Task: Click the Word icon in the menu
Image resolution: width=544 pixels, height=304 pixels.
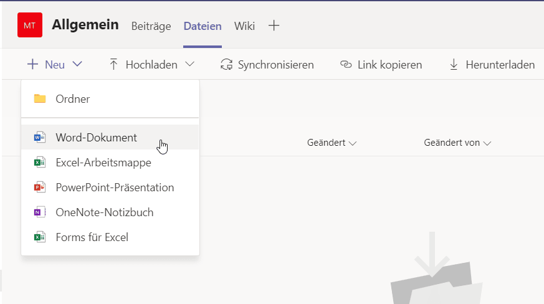Action: click(x=39, y=138)
